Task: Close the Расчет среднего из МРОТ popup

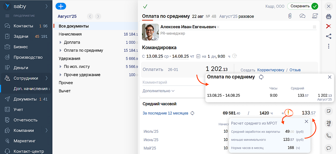Action: [x=306, y=122]
